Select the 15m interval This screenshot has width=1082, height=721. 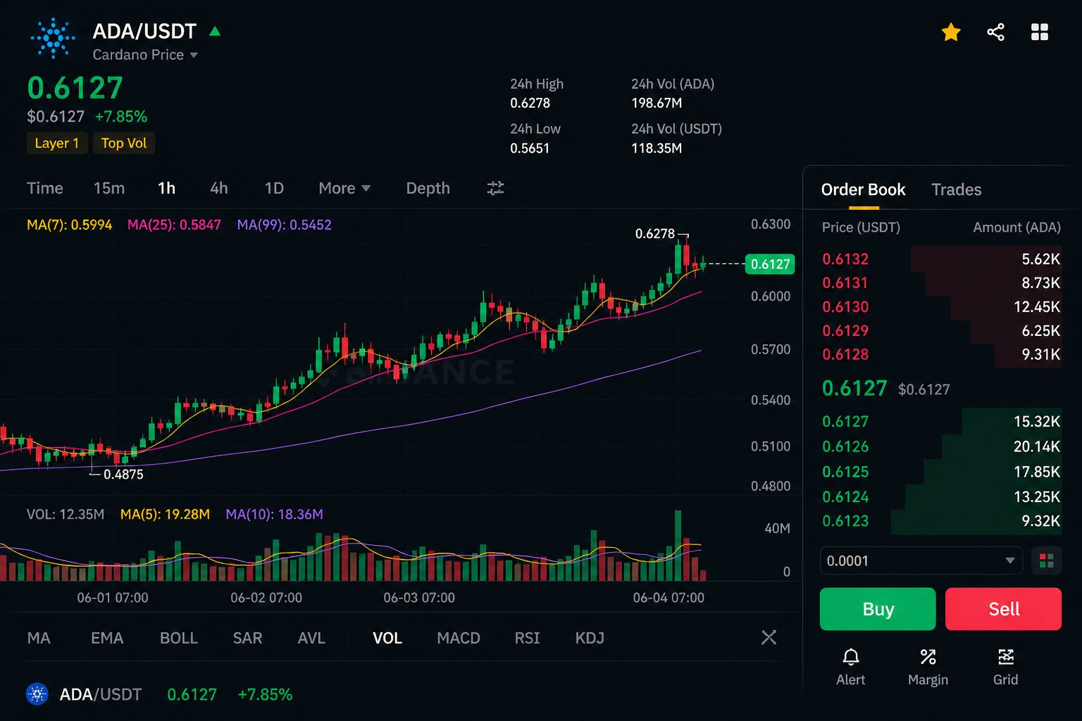coord(109,188)
